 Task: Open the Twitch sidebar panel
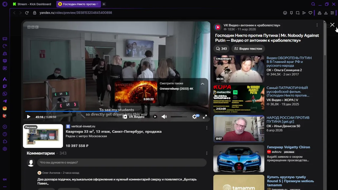5,86
